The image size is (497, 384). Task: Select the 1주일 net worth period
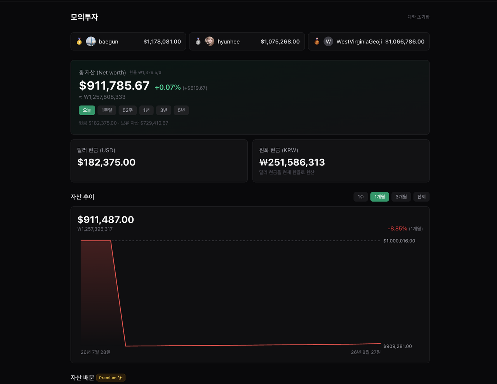coord(107,110)
